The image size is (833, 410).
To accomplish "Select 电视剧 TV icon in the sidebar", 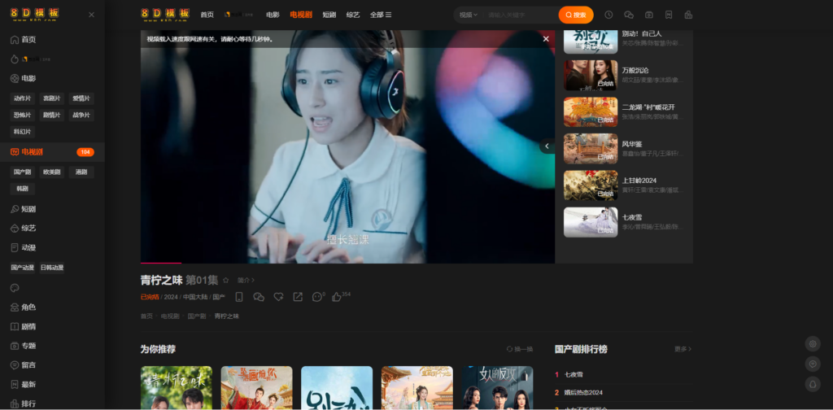I will 15,152.
